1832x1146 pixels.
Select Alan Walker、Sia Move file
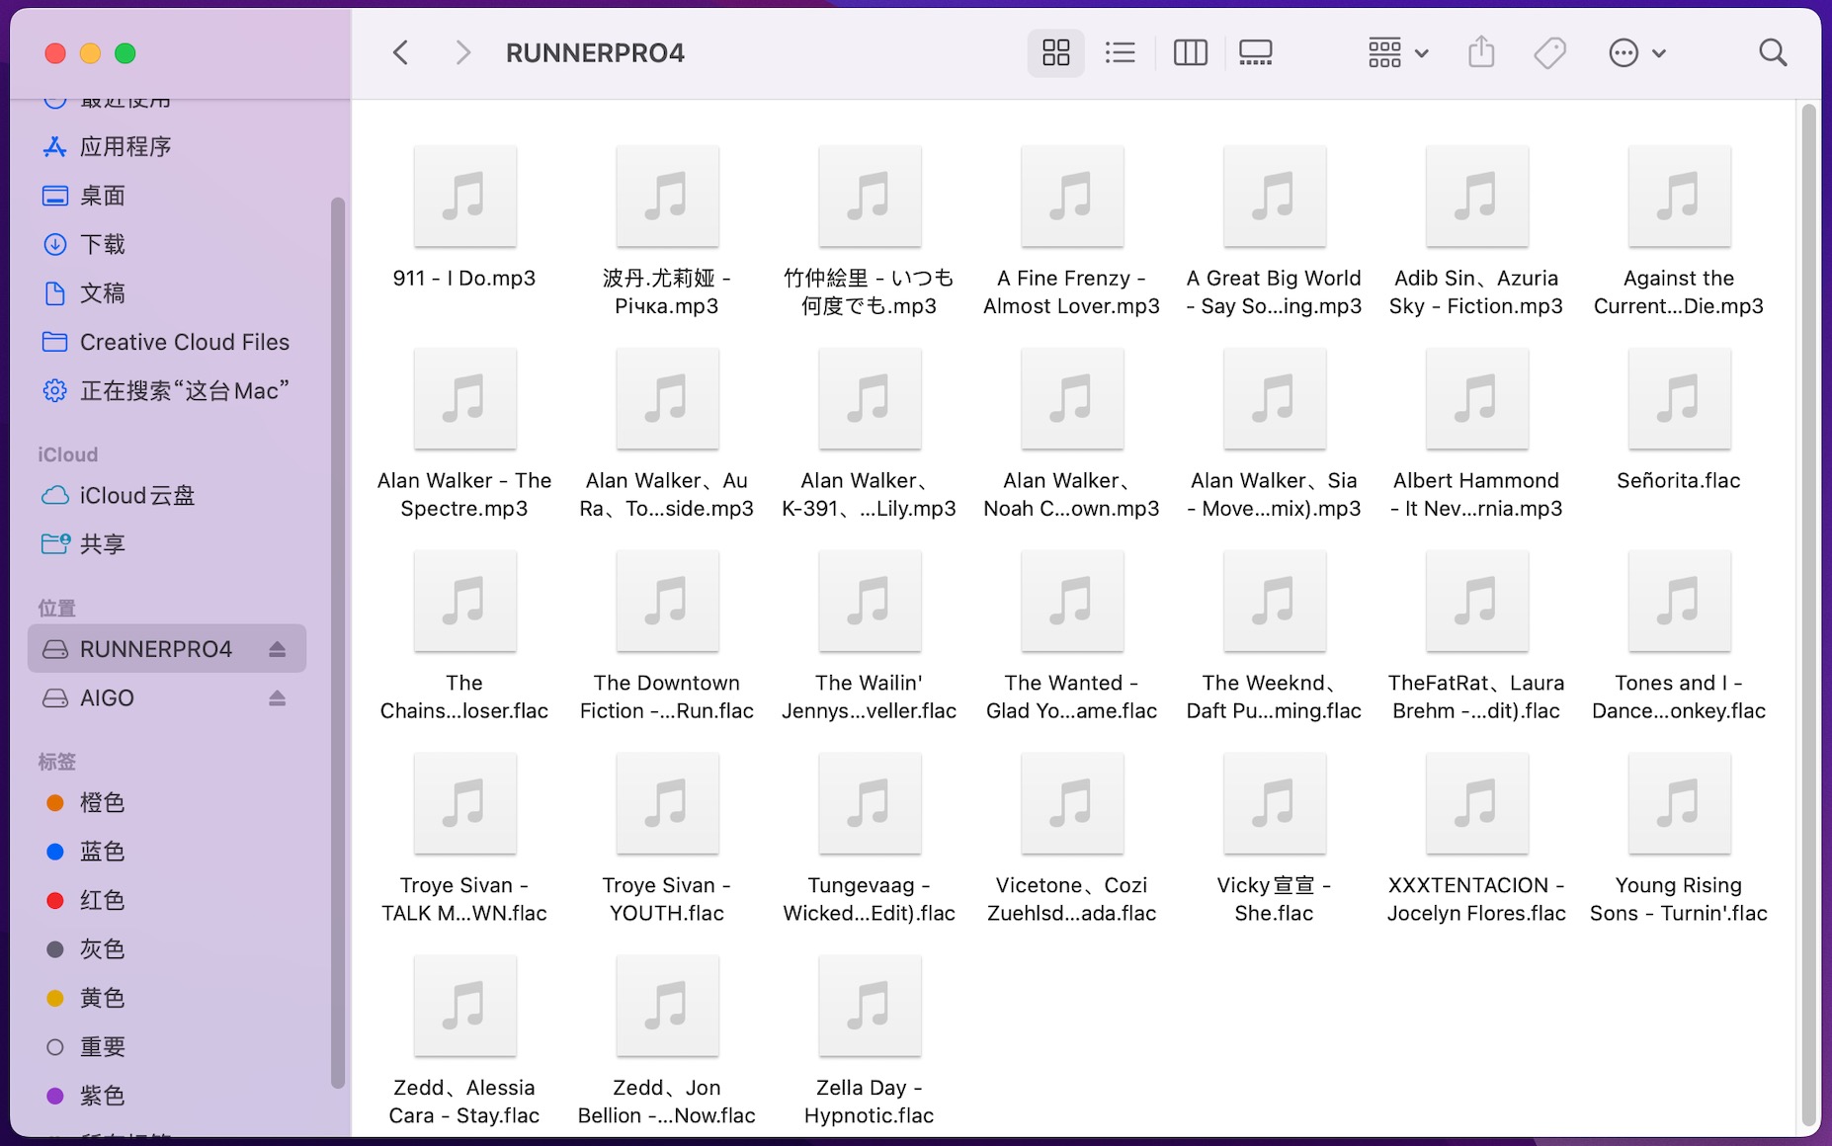click(x=1275, y=435)
